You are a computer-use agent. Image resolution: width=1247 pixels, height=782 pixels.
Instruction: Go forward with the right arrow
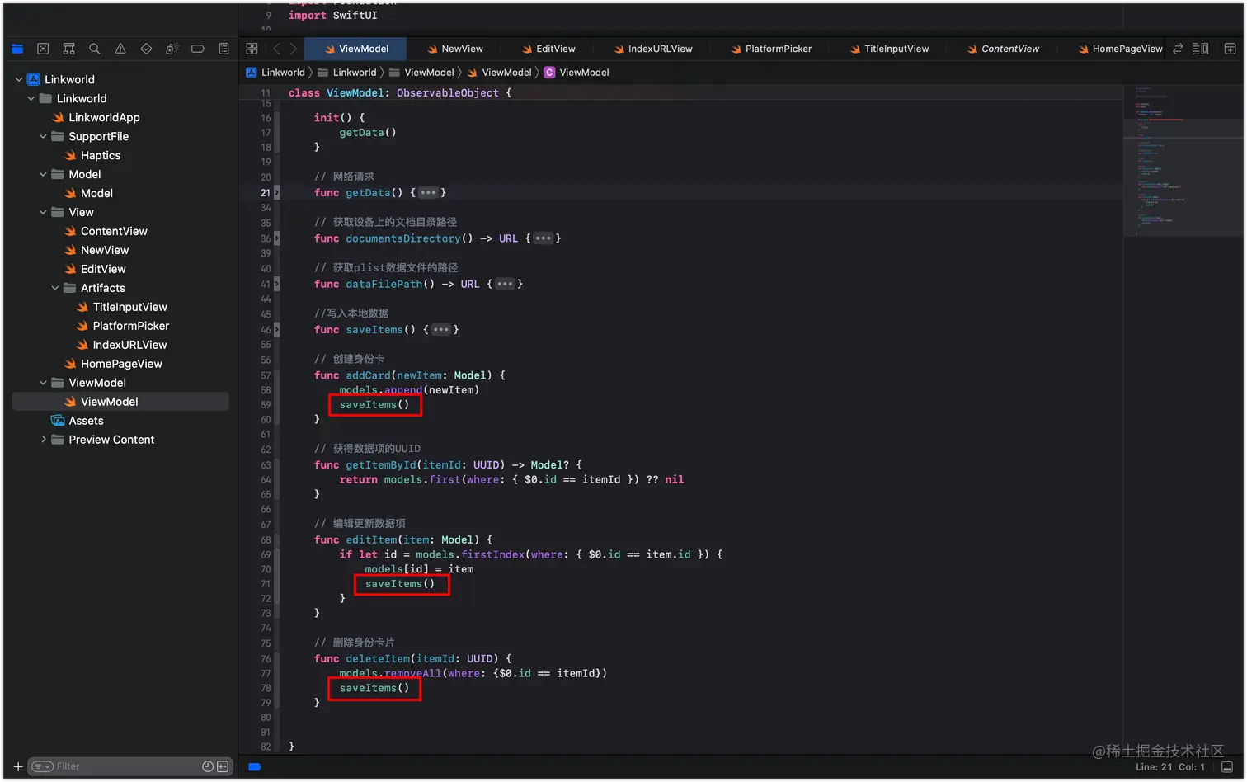point(293,49)
